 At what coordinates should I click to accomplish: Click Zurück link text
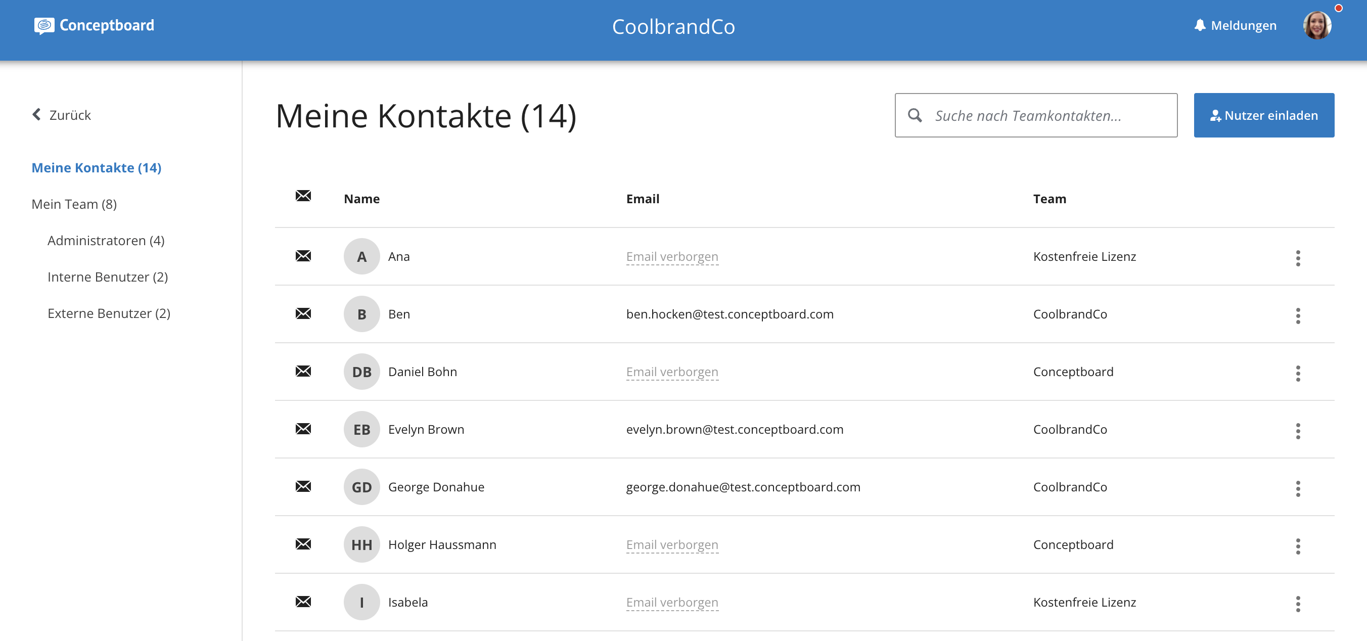[70, 115]
